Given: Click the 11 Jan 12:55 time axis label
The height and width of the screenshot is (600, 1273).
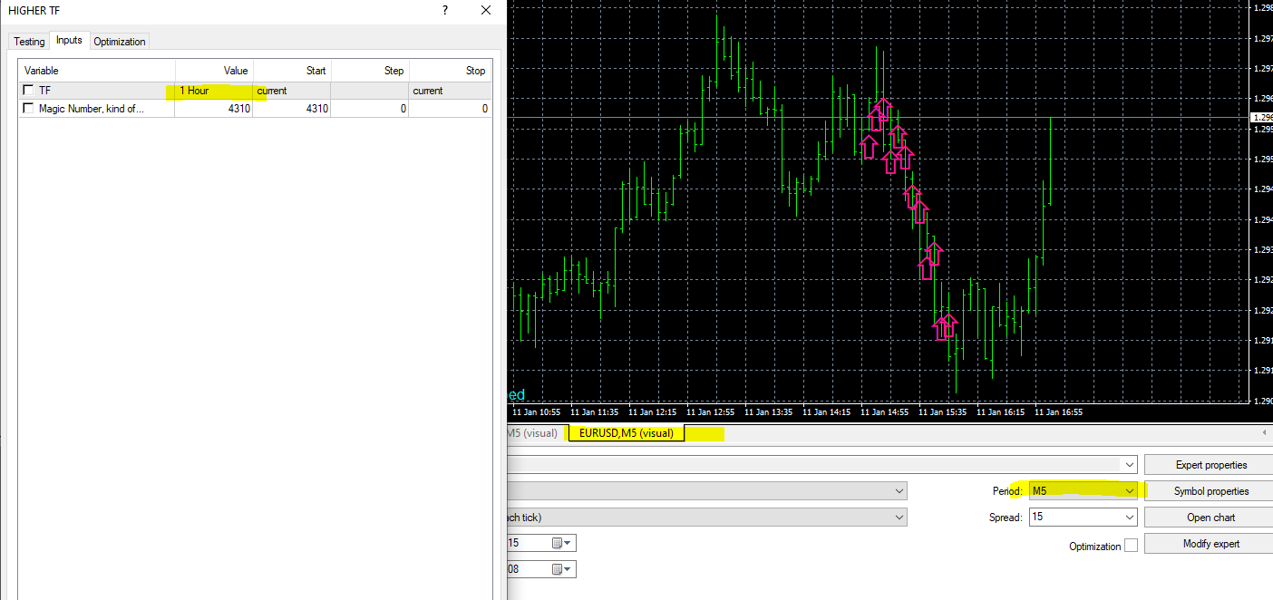Looking at the screenshot, I should 710,411.
